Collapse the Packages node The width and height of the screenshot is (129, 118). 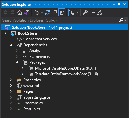pos(17,62)
